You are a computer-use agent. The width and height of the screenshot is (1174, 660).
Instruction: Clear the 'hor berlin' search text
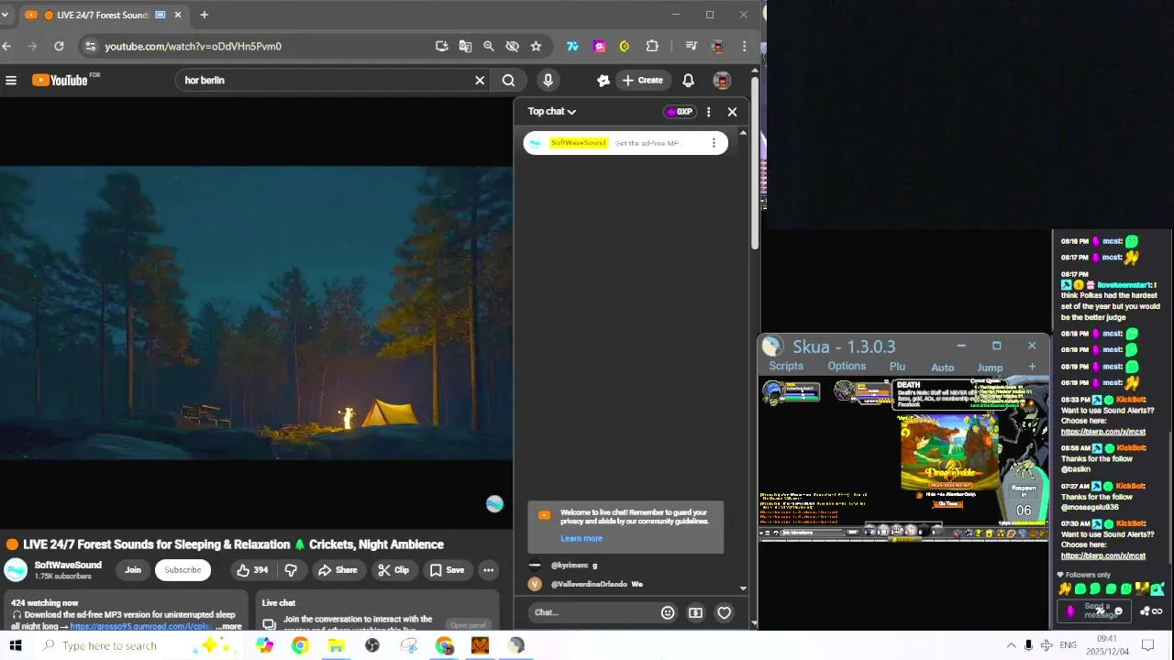[x=480, y=81]
